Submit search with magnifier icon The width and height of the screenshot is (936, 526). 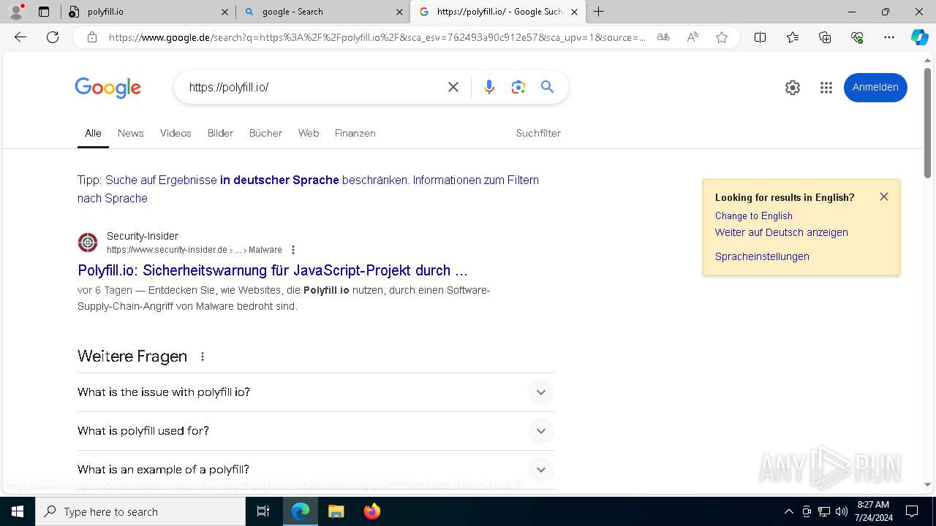tap(547, 87)
